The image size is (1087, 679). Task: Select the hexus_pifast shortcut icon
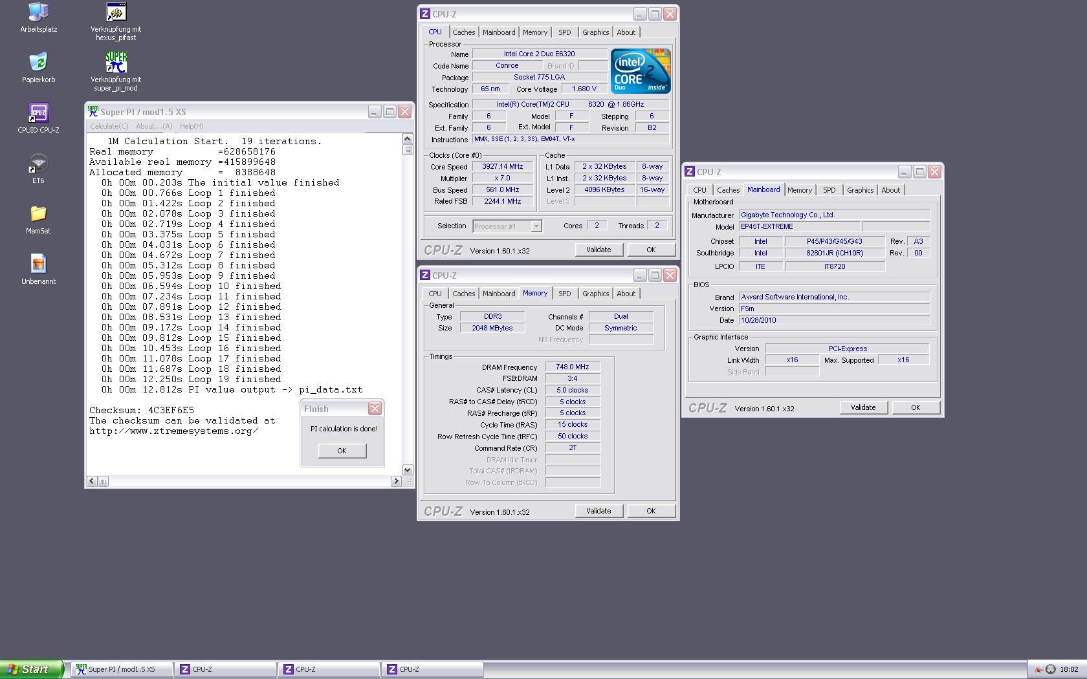[x=116, y=12]
